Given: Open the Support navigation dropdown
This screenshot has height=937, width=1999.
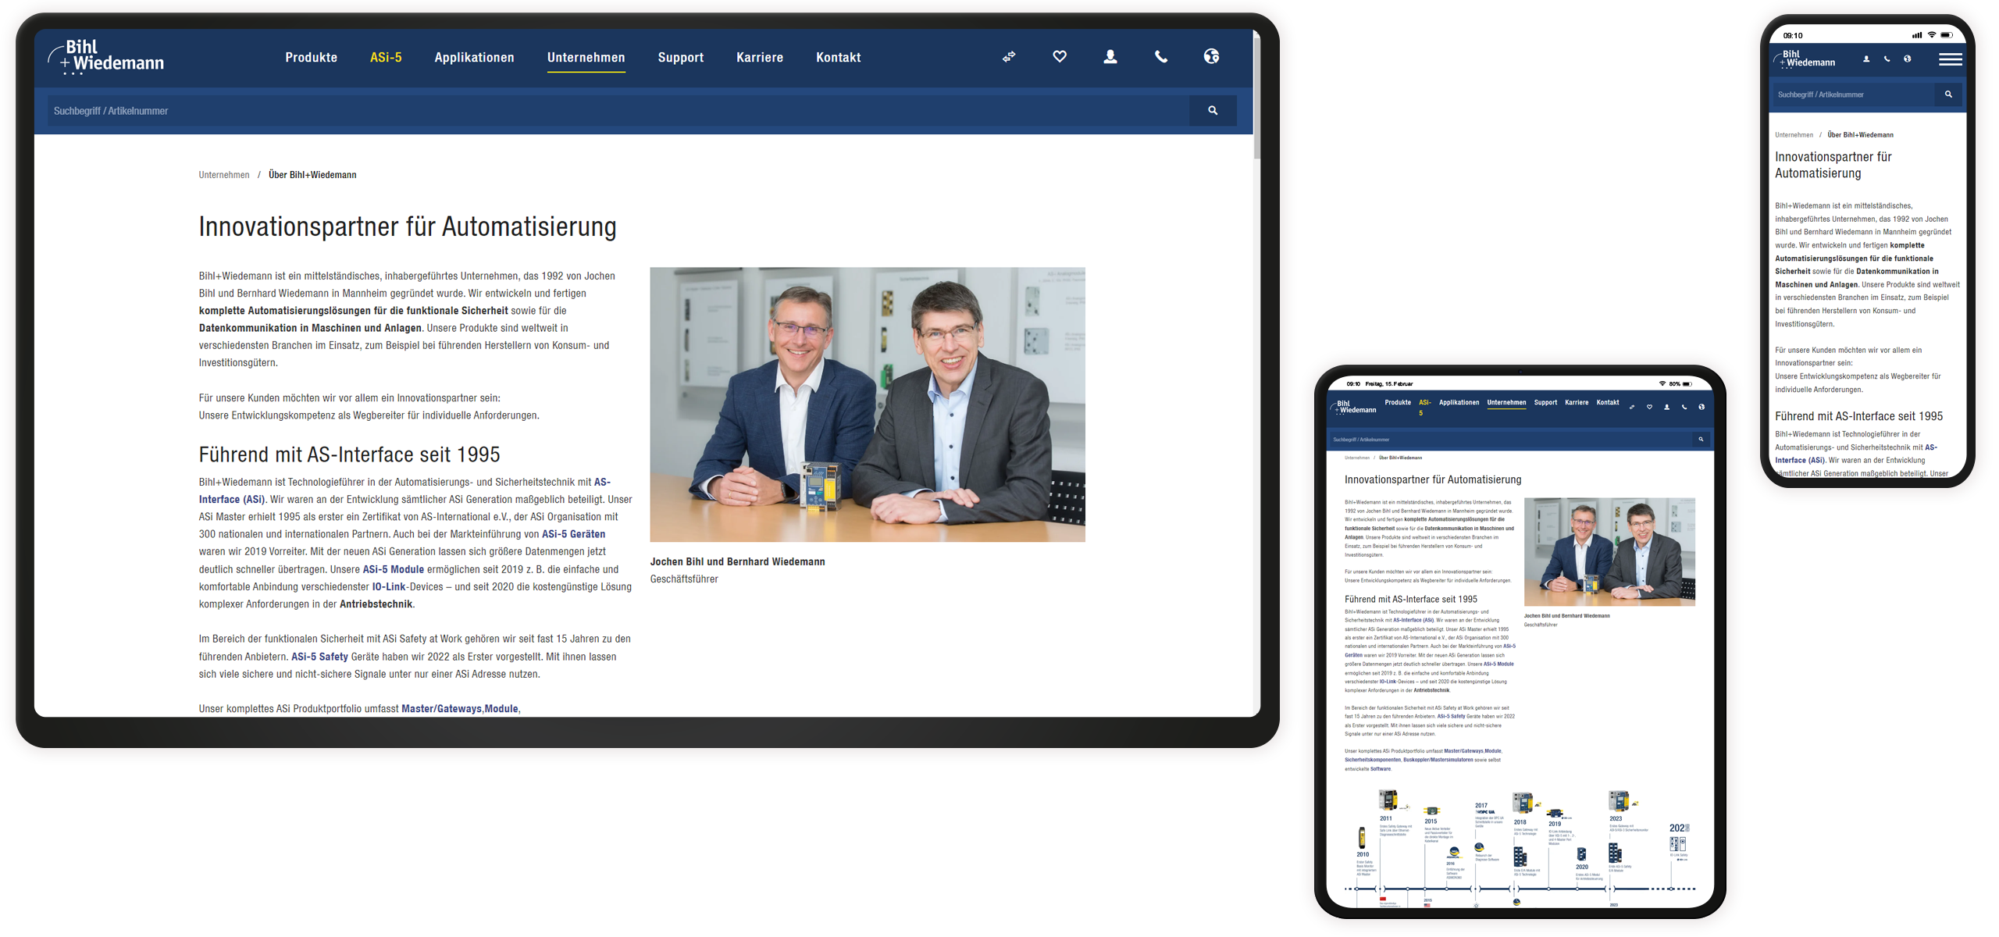Looking at the screenshot, I should (x=681, y=57).
